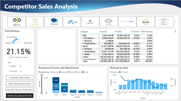Toggle the Artisans legend item
Image resolution: width=181 pixels, height=101 pixels.
[x=63, y=72]
